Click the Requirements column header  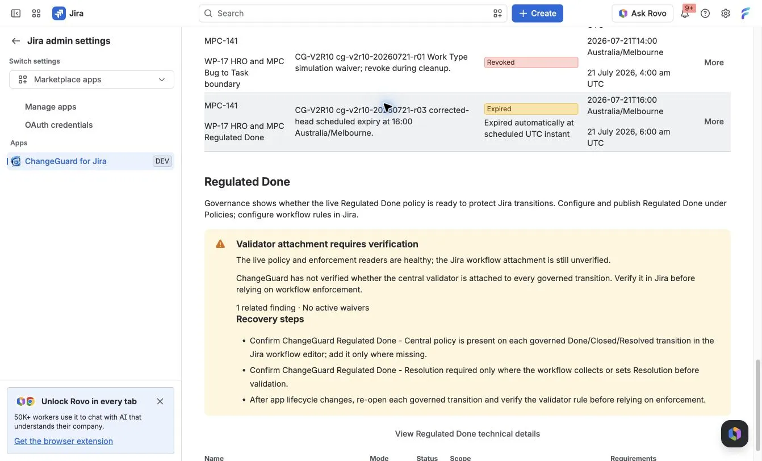[x=633, y=458]
